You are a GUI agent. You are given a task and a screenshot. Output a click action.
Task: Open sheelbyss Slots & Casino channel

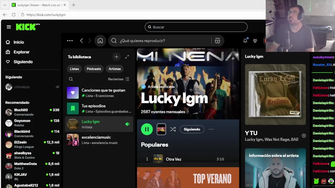(32, 155)
